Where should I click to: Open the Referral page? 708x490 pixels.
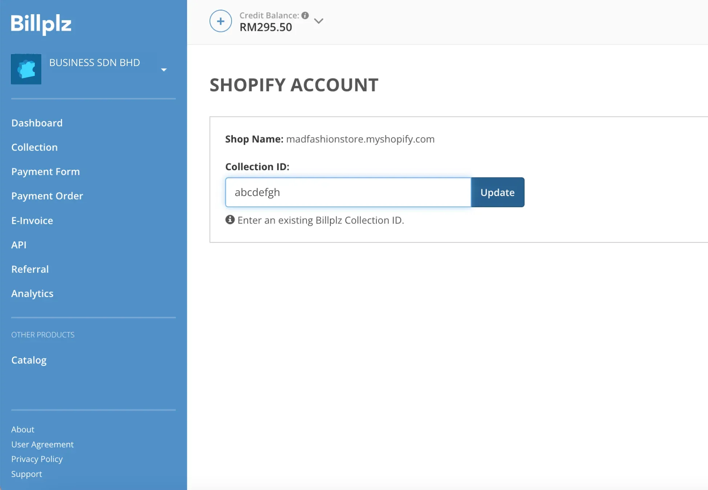[x=30, y=269]
